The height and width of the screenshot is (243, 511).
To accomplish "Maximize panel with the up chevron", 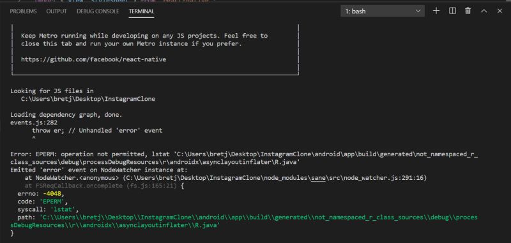I will (484, 11).
